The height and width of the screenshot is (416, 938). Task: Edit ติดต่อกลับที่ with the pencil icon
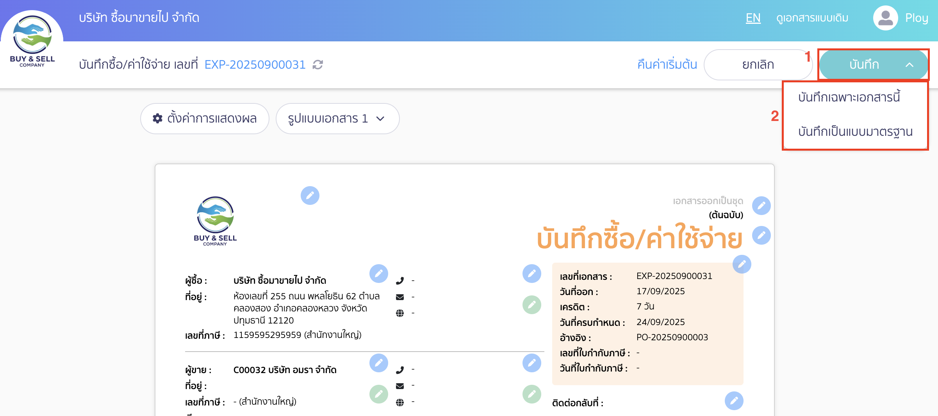734,401
